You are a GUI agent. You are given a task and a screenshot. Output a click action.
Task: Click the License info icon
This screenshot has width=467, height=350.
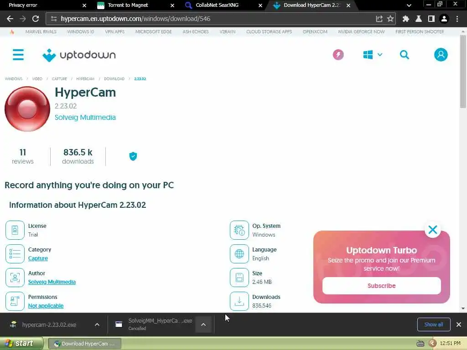pos(15,230)
